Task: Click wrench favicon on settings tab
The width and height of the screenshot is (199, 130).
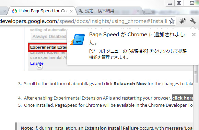Action: click(81, 11)
